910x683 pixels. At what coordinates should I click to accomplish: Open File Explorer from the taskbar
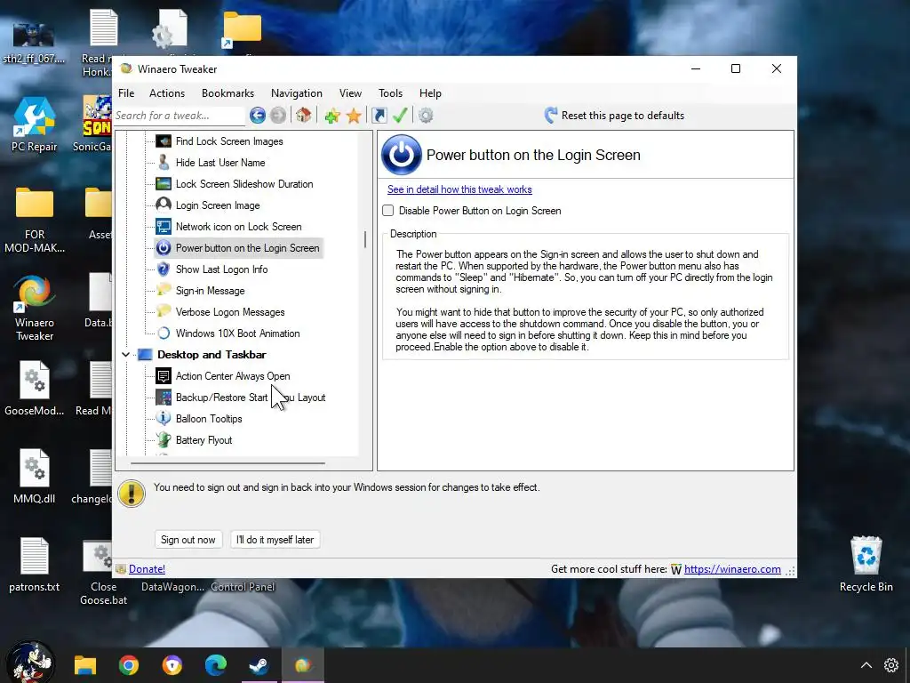click(x=85, y=665)
